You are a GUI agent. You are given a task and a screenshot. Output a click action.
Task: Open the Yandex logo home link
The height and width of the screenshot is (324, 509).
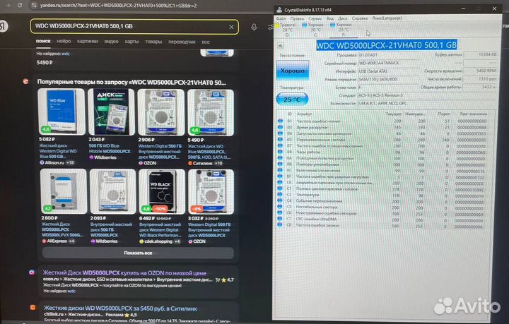(4, 26)
